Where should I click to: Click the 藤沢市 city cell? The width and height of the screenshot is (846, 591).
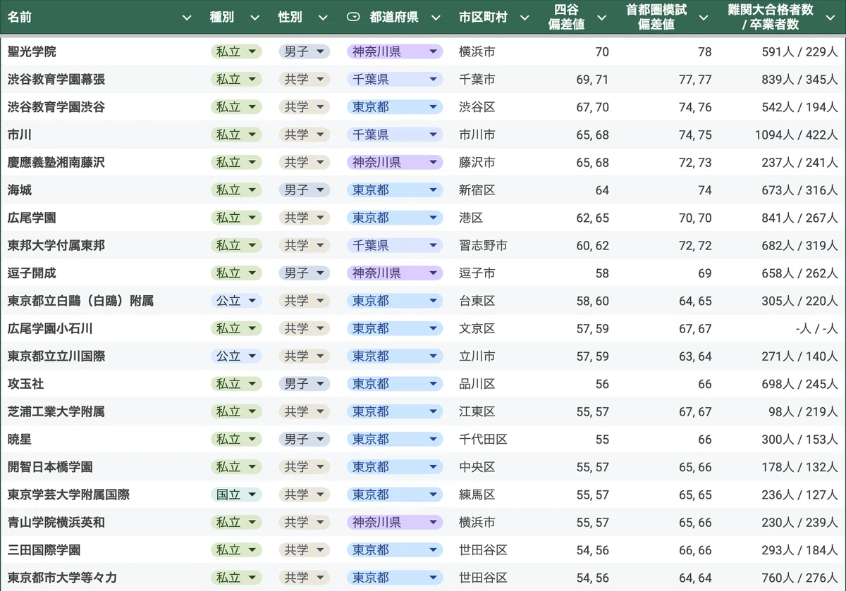click(477, 162)
